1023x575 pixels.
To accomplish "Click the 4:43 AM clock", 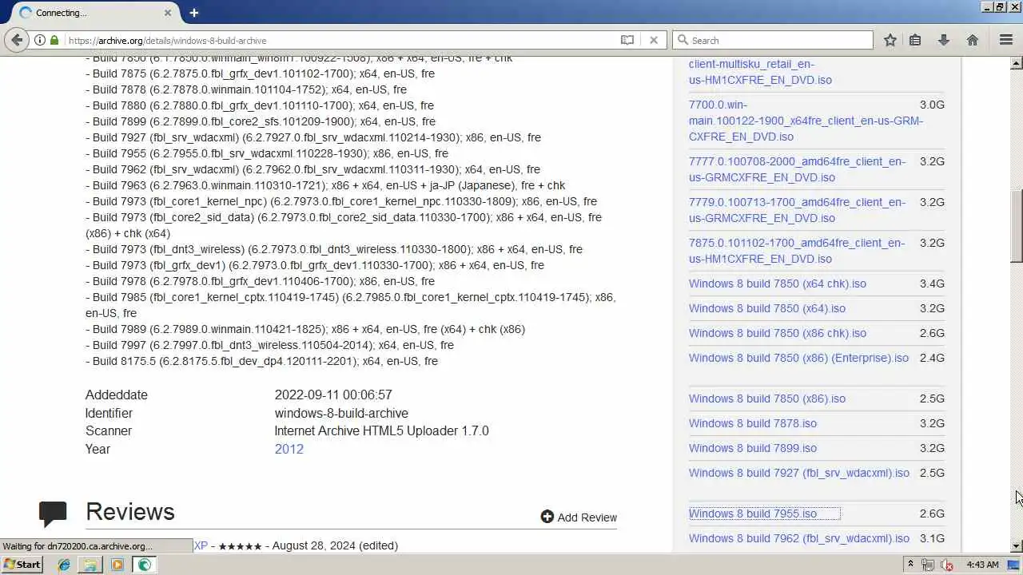I will [982, 565].
